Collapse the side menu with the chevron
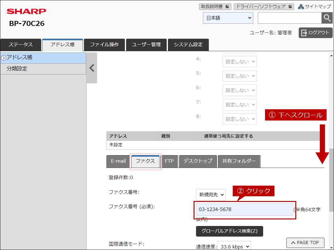 92,68
